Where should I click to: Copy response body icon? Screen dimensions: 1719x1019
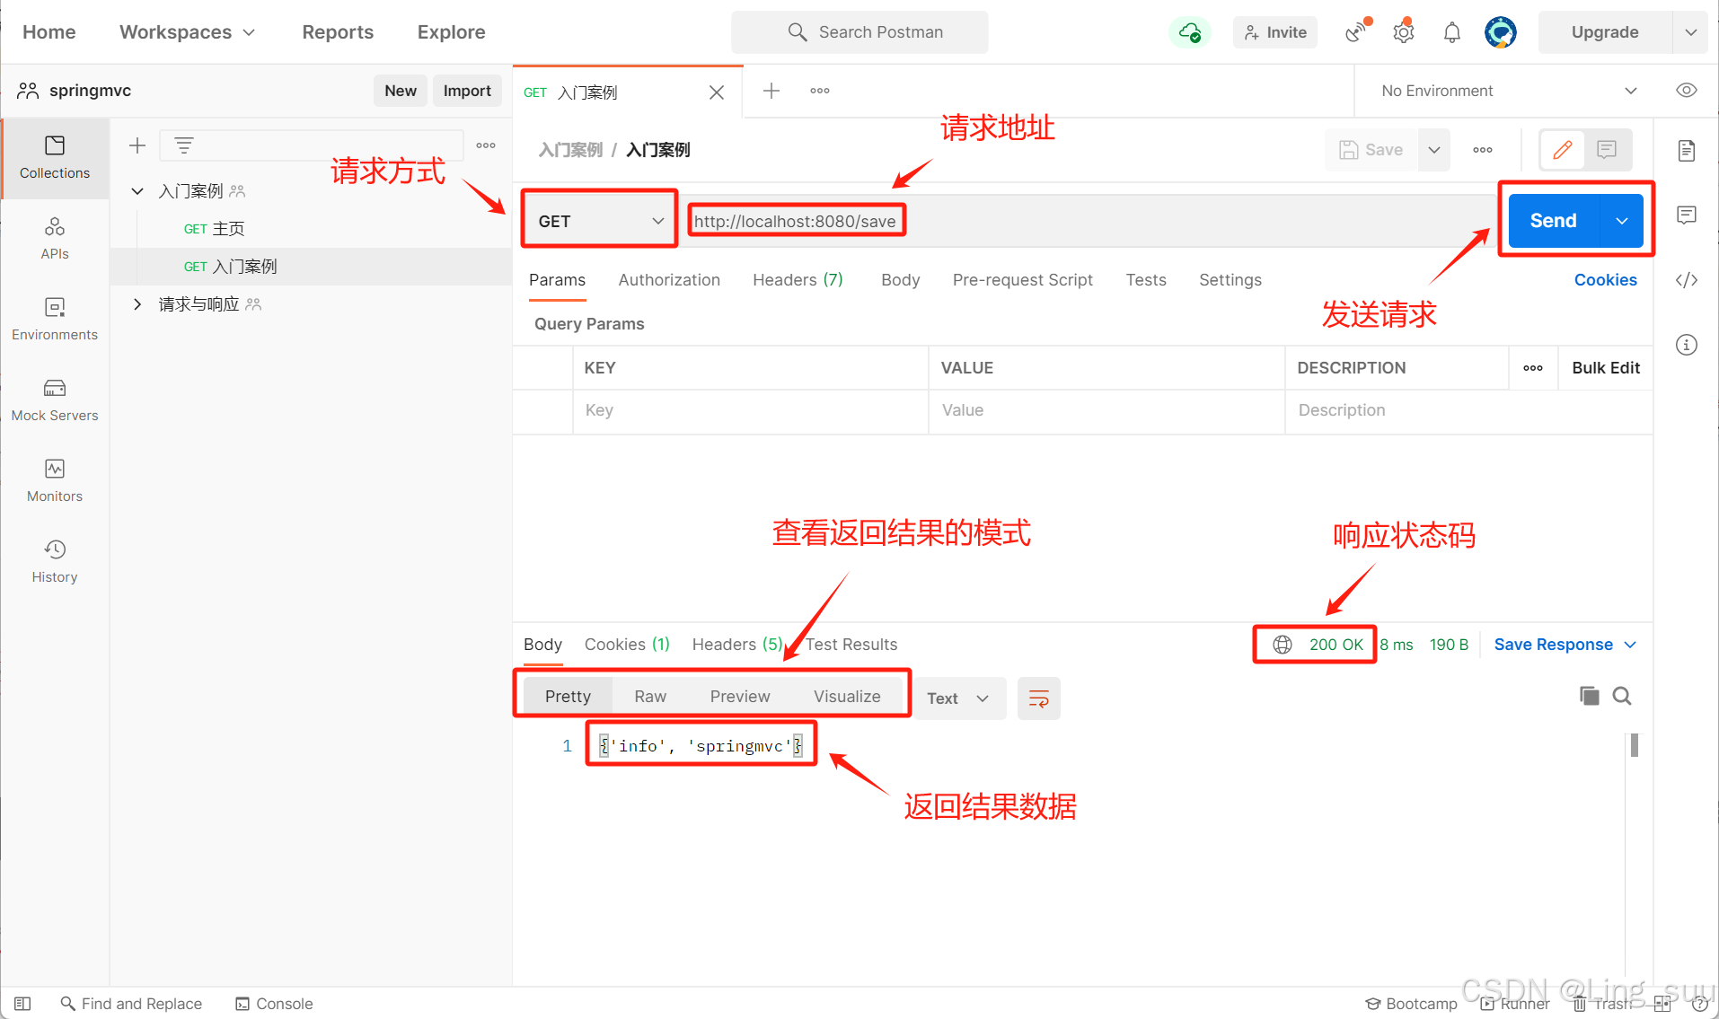[x=1589, y=696]
